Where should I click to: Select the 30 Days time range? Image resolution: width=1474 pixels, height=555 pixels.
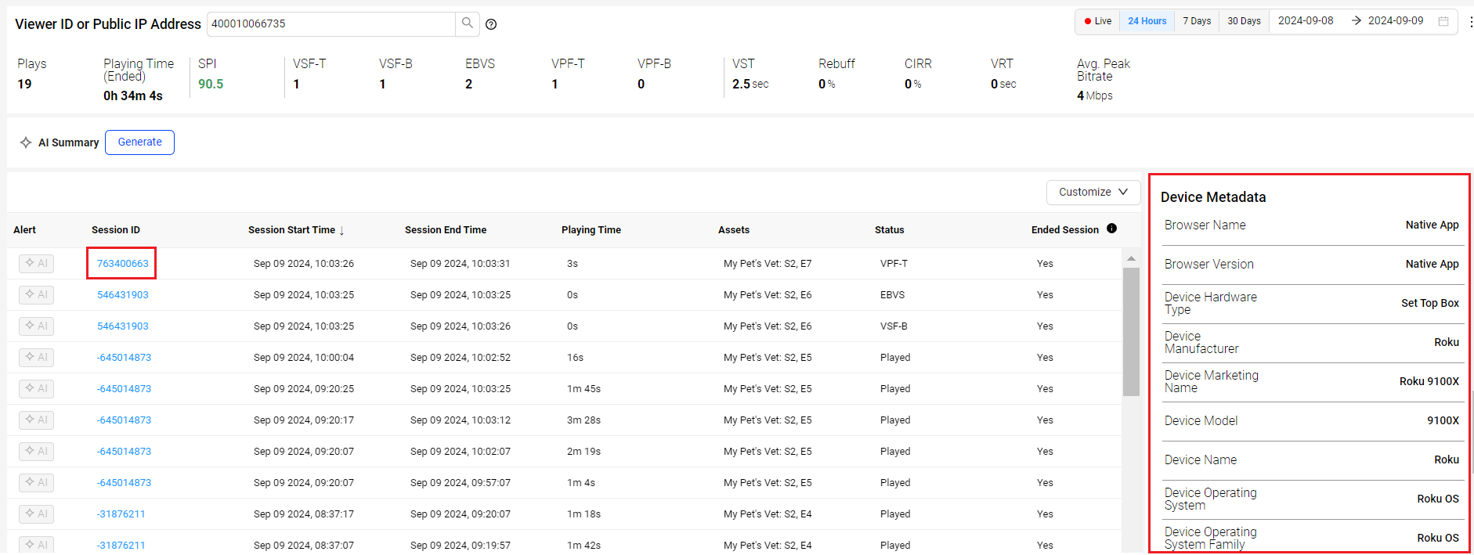1244,21
